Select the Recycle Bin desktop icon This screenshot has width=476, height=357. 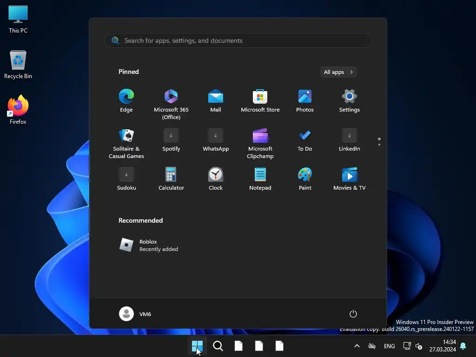point(18,65)
